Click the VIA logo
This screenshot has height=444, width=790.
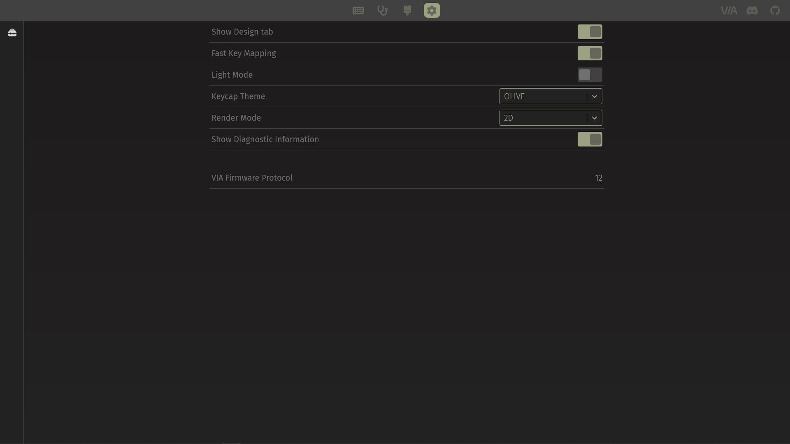(728, 11)
